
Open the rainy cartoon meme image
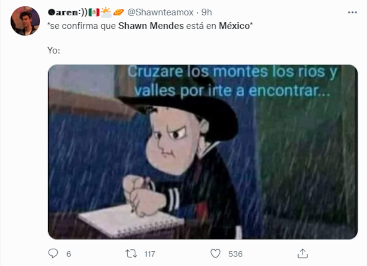(x=203, y=152)
